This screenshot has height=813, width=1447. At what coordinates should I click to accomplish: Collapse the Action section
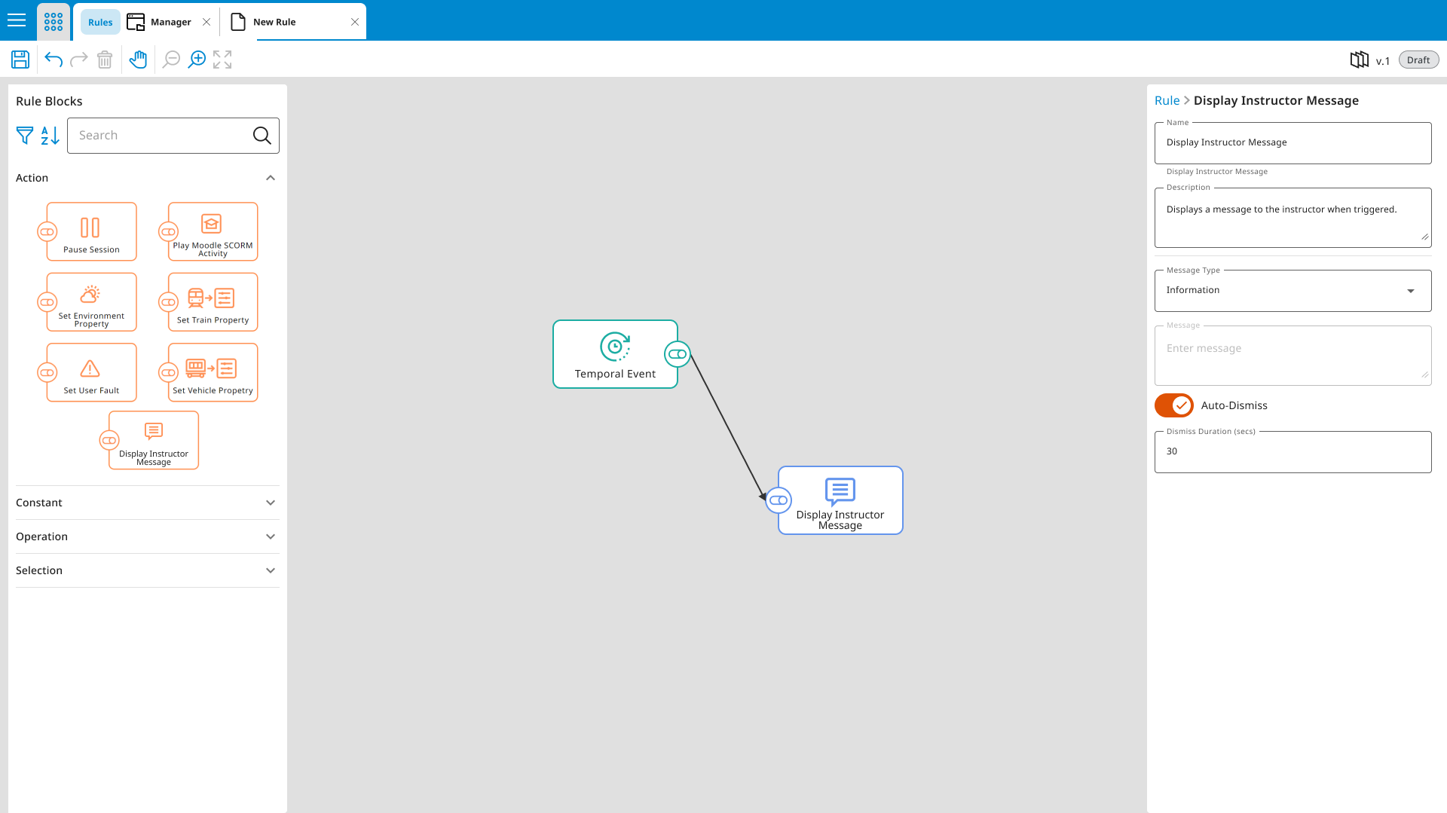(270, 178)
